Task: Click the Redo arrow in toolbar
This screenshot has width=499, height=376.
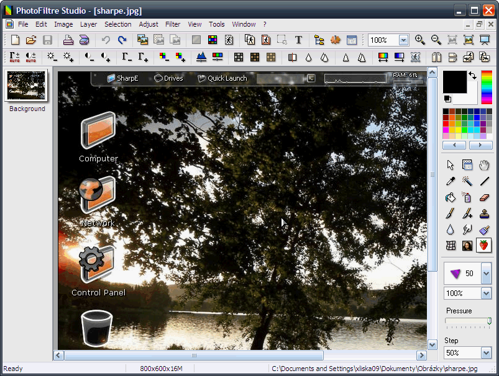Action: pos(122,40)
